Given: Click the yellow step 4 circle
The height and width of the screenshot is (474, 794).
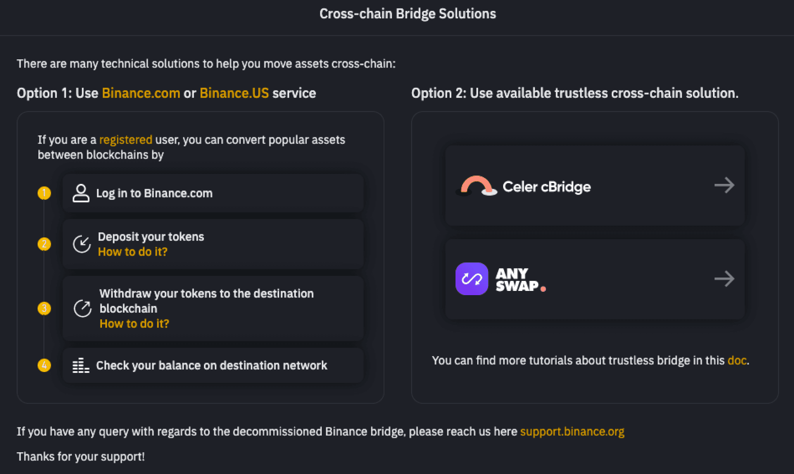Looking at the screenshot, I should [x=44, y=365].
